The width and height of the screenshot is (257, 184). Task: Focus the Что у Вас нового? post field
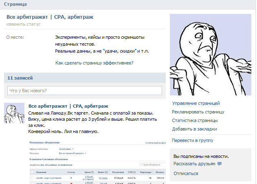tap(85, 91)
